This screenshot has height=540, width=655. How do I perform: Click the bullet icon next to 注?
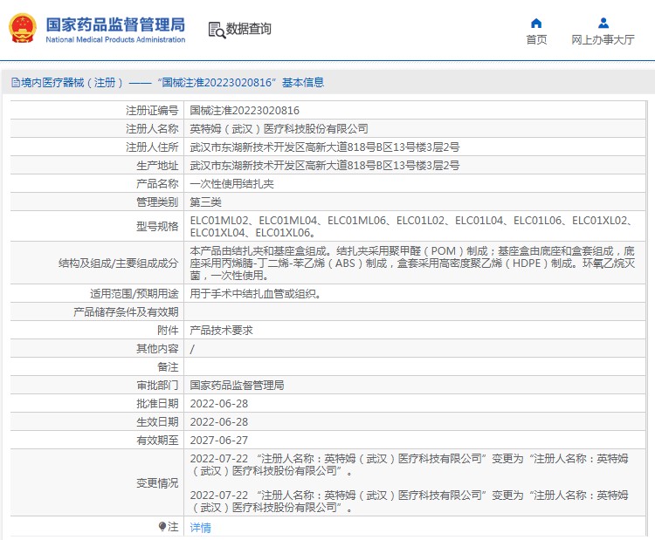(x=162, y=527)
